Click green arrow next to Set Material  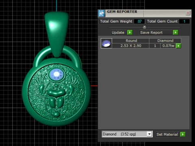coord(183,134)
